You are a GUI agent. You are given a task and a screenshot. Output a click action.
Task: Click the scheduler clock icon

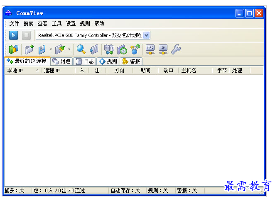click(x=122, y=49)
